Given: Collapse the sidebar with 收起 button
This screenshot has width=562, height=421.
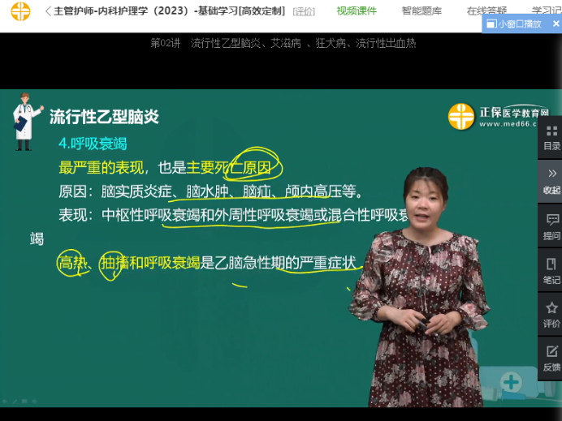Looking at the screenshot, I should (x=551, y=181).
